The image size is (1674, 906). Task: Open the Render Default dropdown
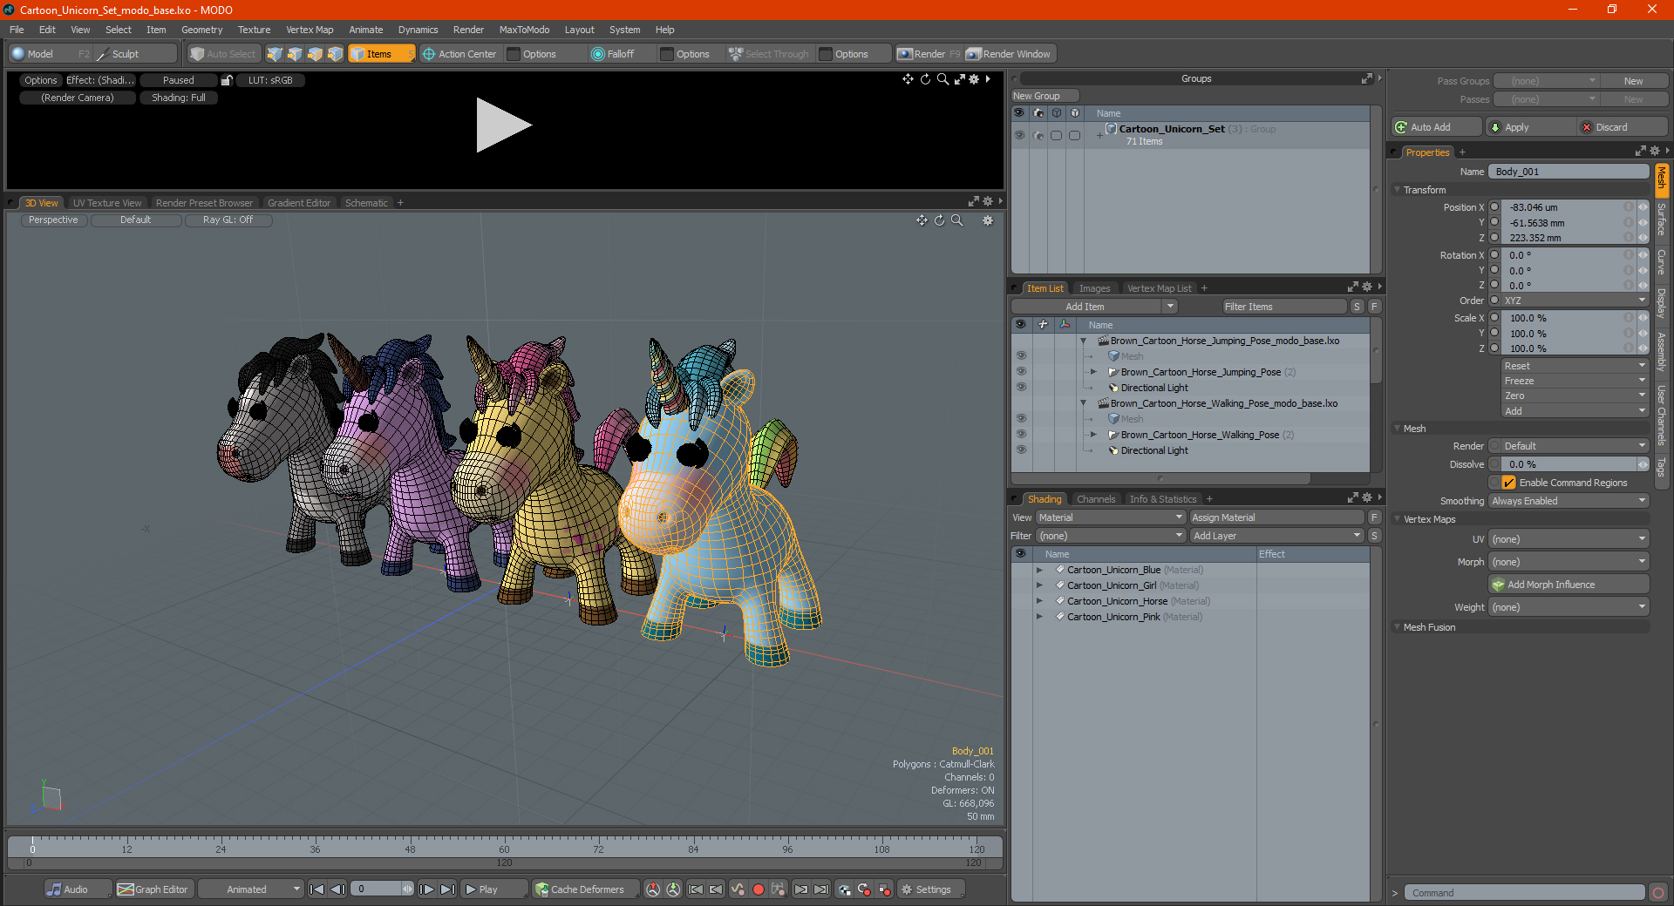(x=1575, y=446)
